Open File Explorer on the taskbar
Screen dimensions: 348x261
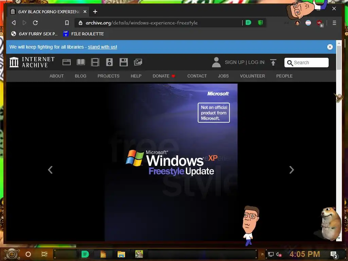[x=121, y=254]
